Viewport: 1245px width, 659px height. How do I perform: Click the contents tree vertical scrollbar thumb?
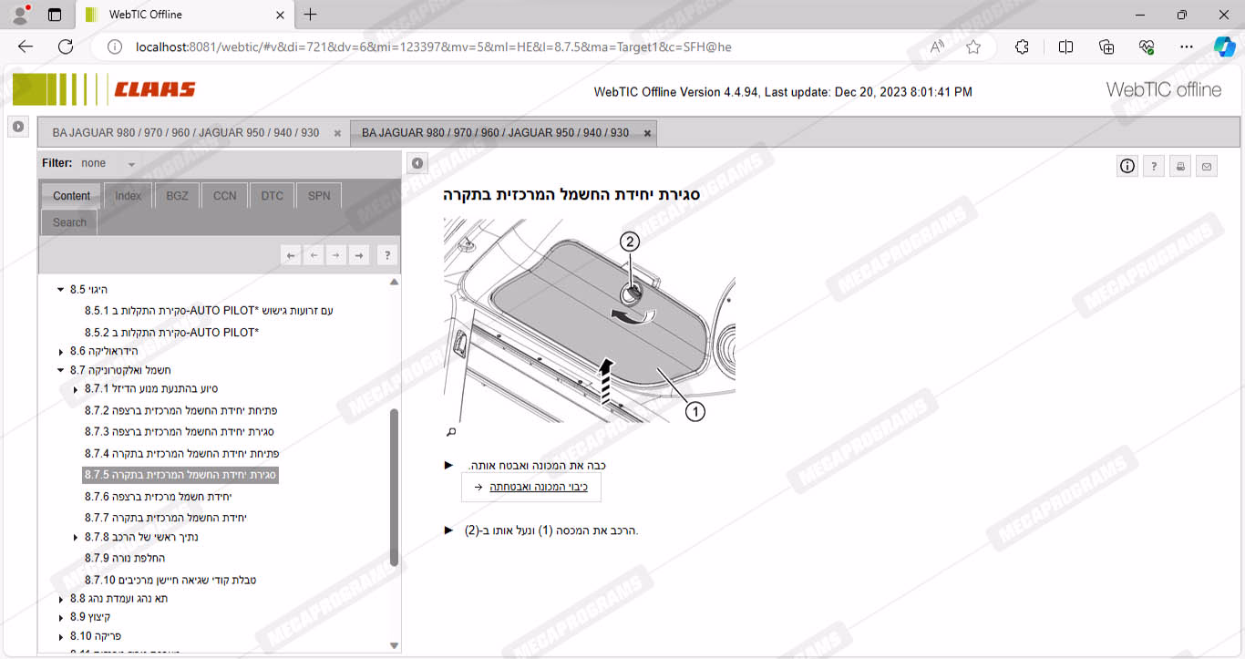click(x=394, y=488)
